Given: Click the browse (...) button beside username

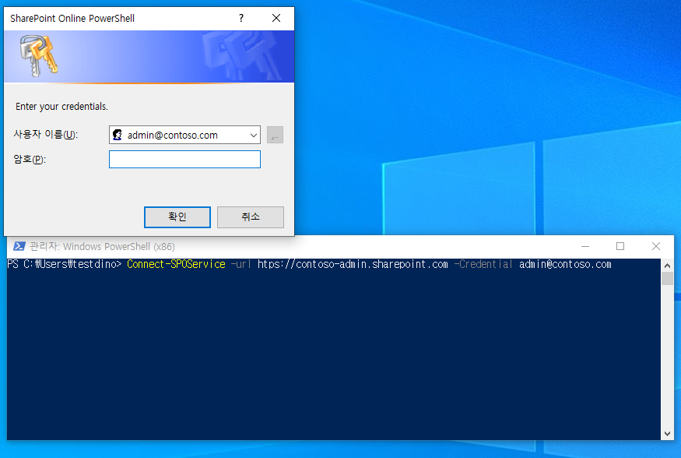Looking at the screenshot, I should point(275,135).
